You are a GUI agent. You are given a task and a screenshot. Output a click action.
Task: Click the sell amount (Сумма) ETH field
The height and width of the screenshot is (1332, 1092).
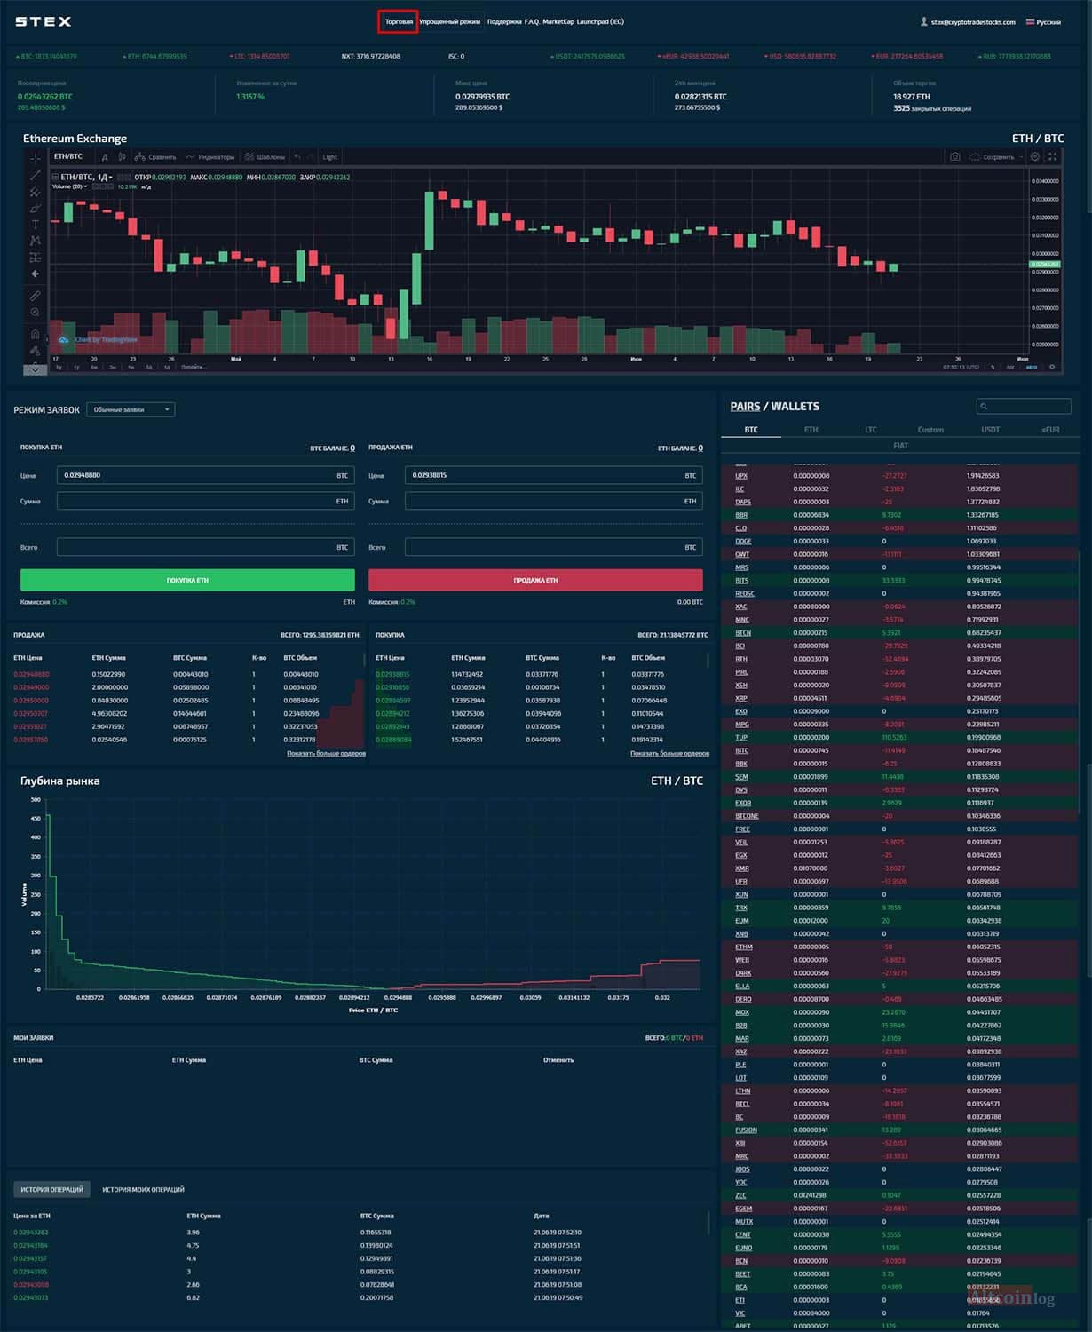(x=553, y=502)
